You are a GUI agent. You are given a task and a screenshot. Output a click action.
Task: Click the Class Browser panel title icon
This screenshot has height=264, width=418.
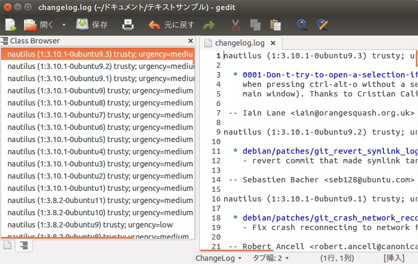click(x=4, y=41)
